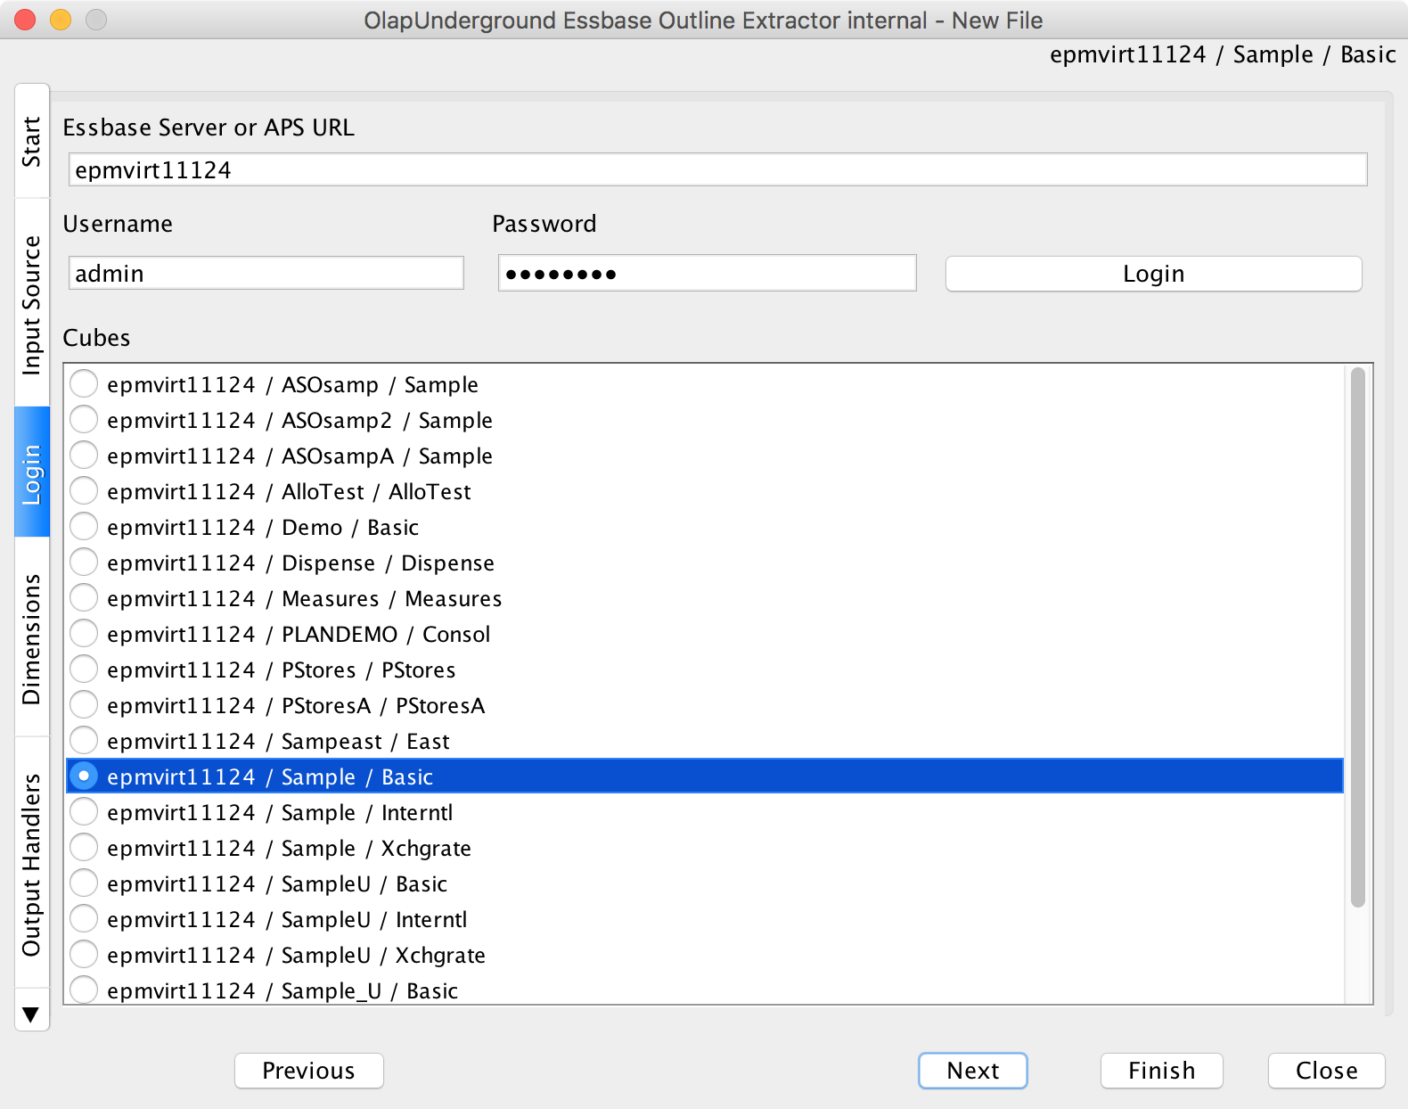
Task: Open the Start tab
Action: [32, 141]
